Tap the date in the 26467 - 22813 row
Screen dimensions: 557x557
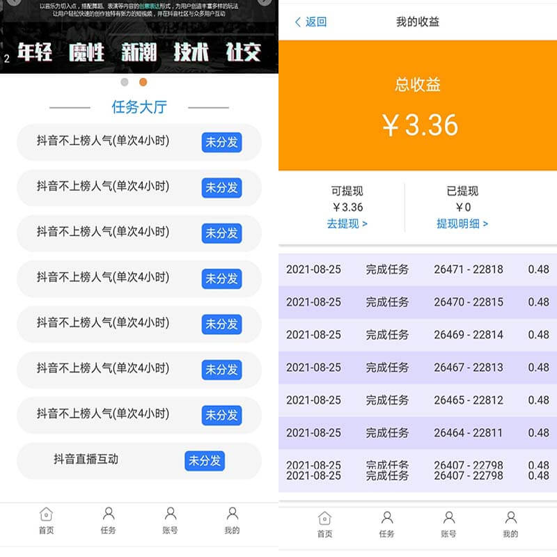tap(314, 368)
